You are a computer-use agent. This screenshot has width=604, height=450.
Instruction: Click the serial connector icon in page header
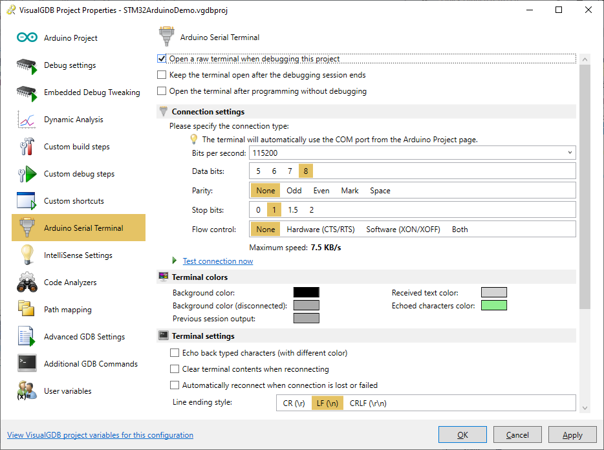tap(166, 37)
